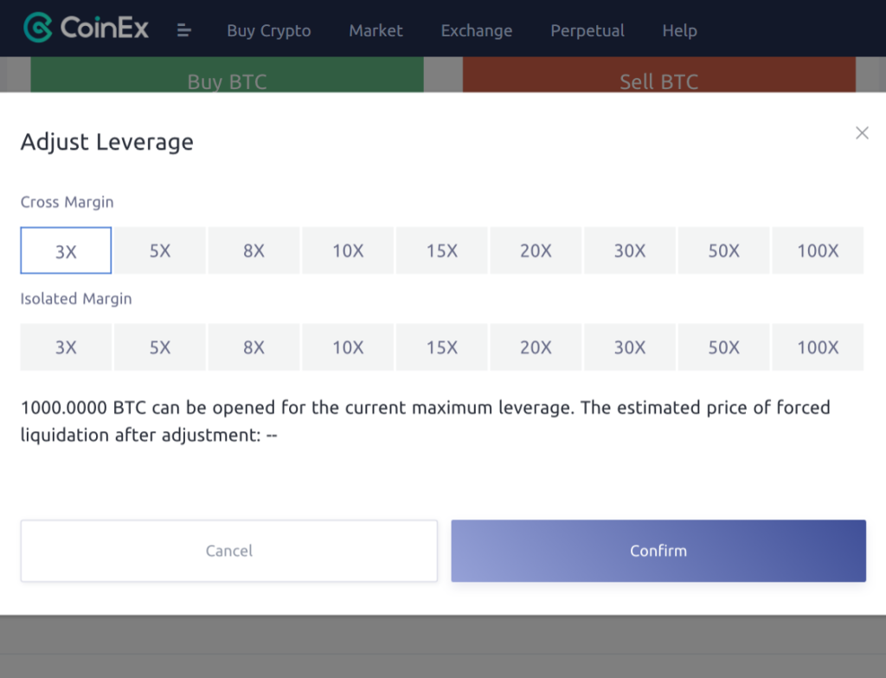Select 3X leverage under Isolated Margin
This screenshot has width=886, height=678.
click(x=65, y=347)
